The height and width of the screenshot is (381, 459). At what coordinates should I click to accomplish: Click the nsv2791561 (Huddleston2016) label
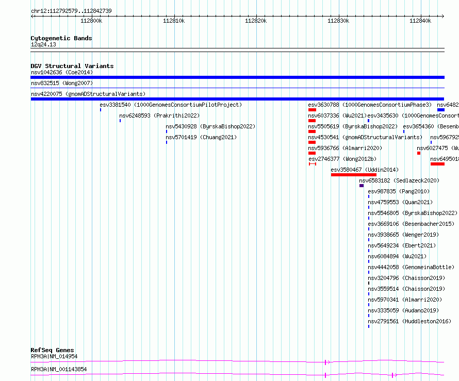409,321
